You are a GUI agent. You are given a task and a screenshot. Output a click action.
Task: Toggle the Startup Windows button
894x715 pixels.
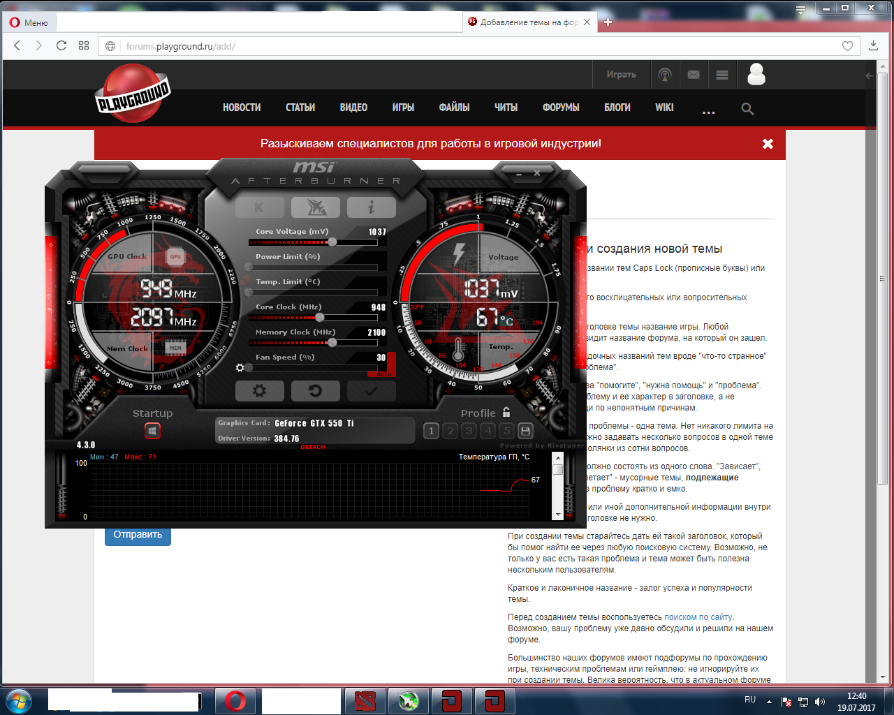pyautogui.click(x=152, y=431)
